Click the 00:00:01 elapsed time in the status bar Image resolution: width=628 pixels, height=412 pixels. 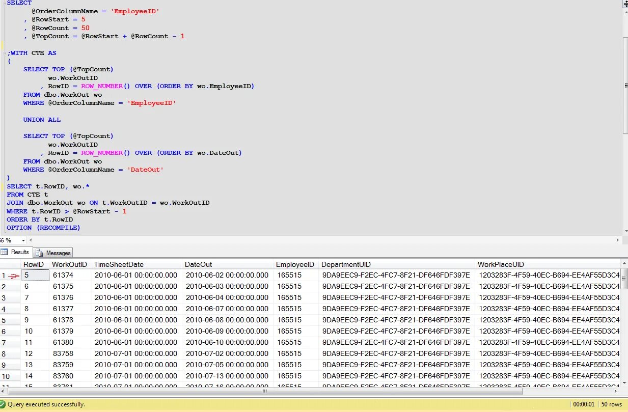coord(584,404)
